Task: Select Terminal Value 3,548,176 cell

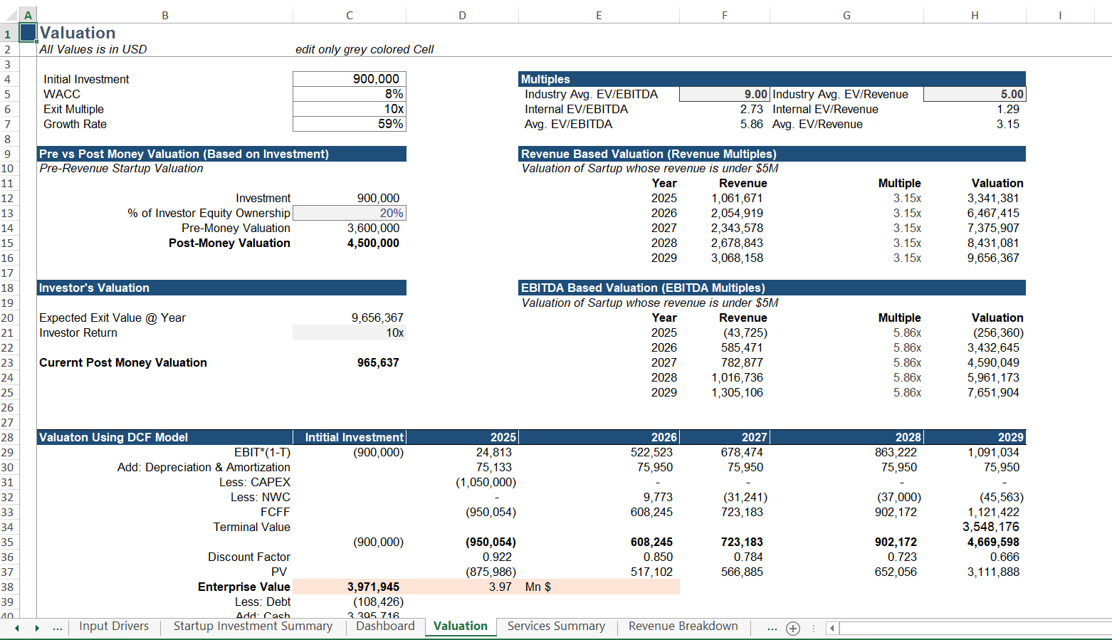Action: (x=975, y=527)
